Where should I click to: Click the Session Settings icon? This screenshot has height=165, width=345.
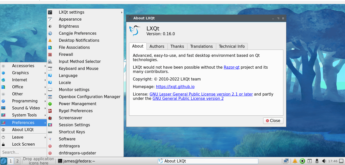pos(50,125)
